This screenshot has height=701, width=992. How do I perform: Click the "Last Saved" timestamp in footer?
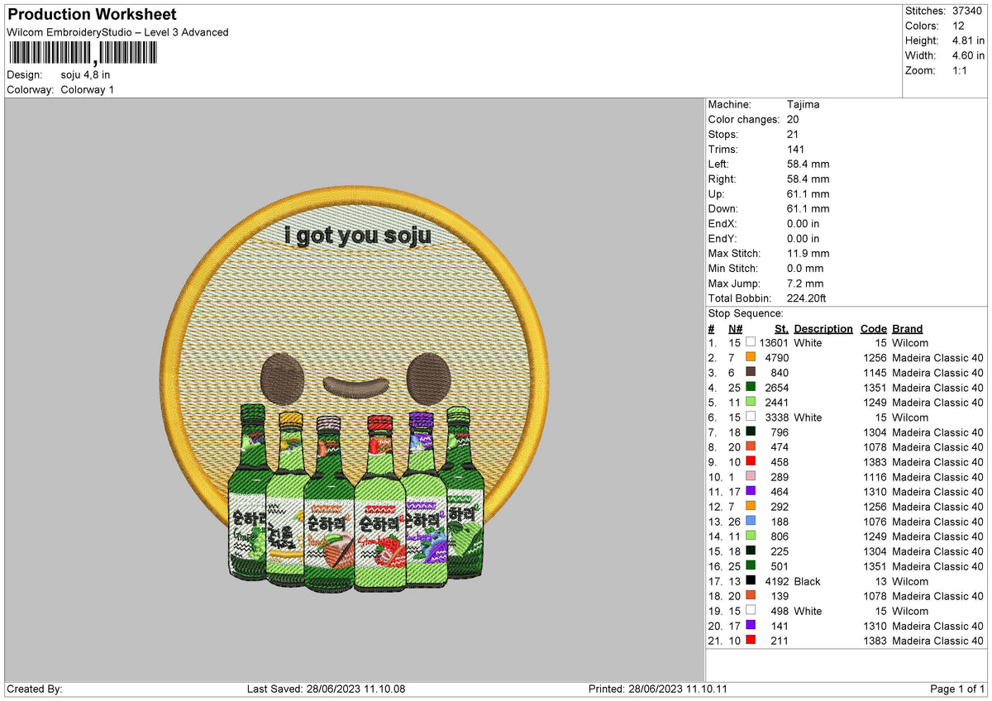(x=326, y=689)
